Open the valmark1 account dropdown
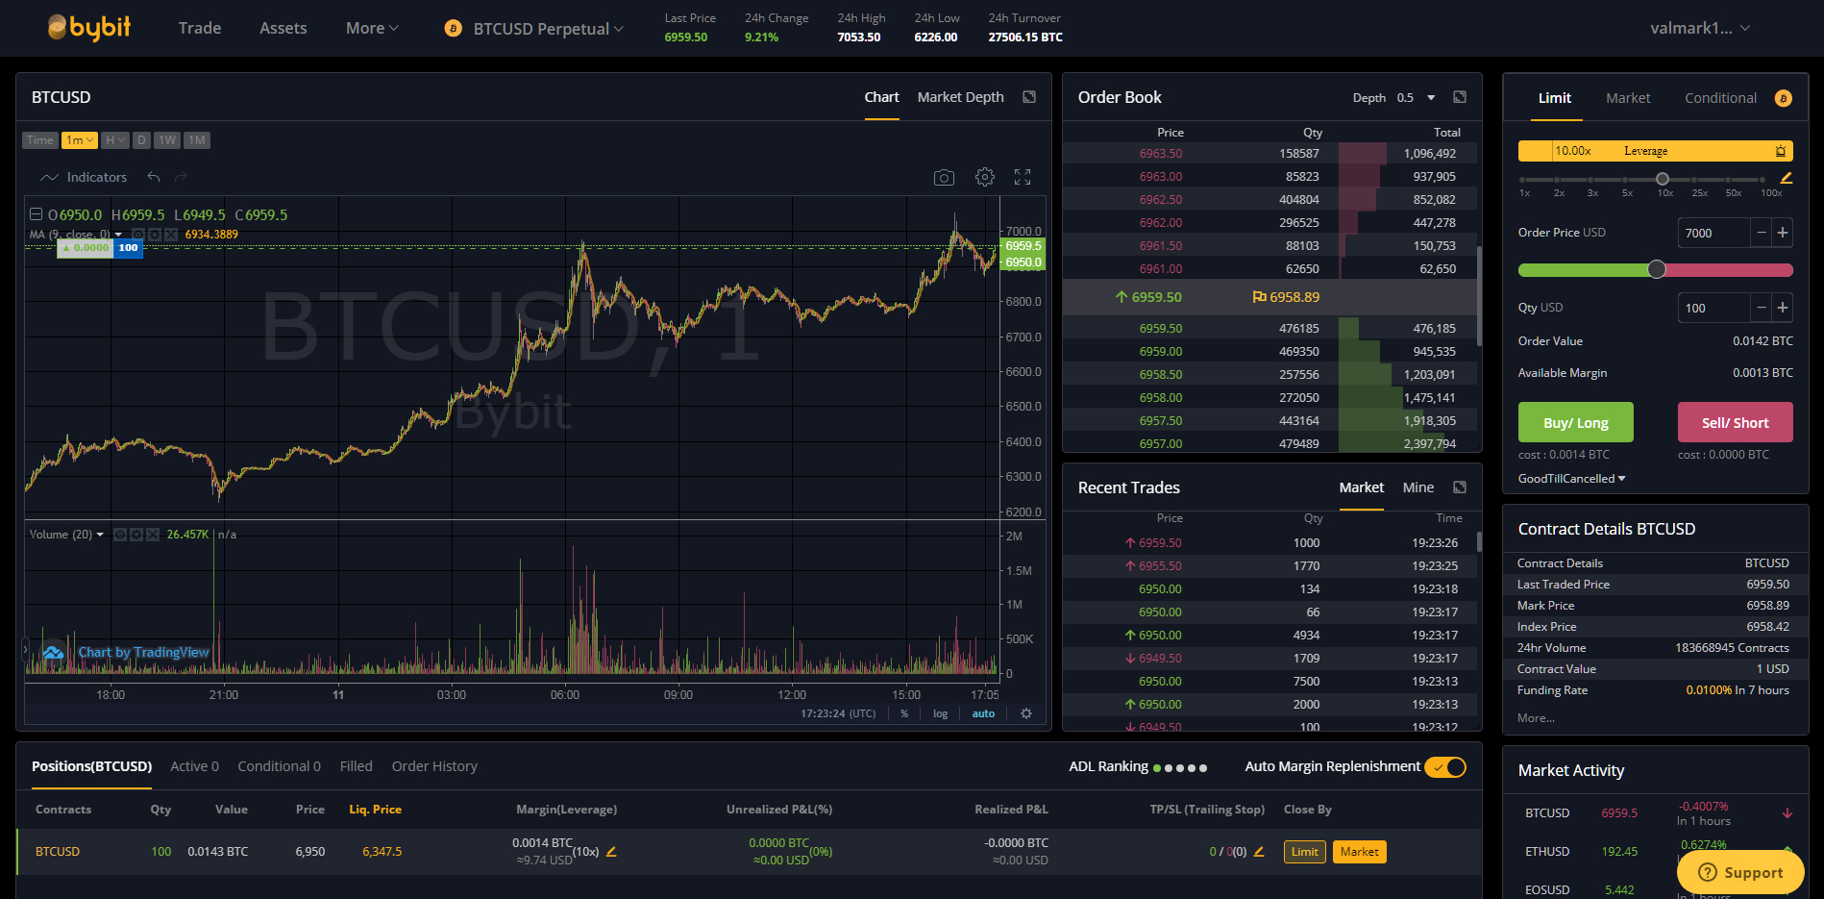The height and width of the screenshot is (899, 1824). [x=1700, y=29]
